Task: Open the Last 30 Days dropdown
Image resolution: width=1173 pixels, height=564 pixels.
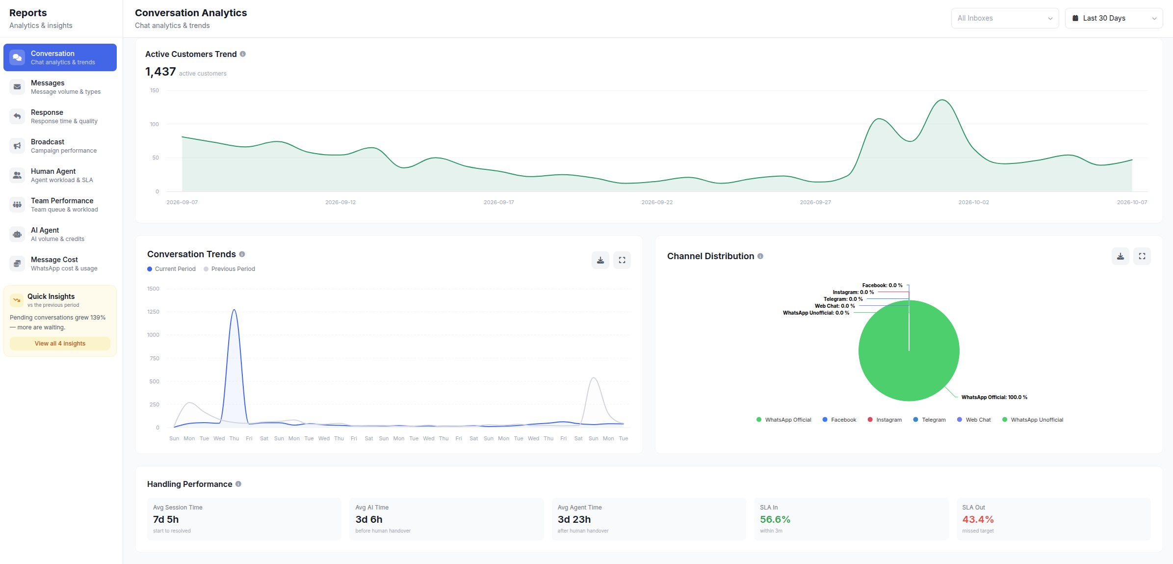Action: coord(1114,18)
